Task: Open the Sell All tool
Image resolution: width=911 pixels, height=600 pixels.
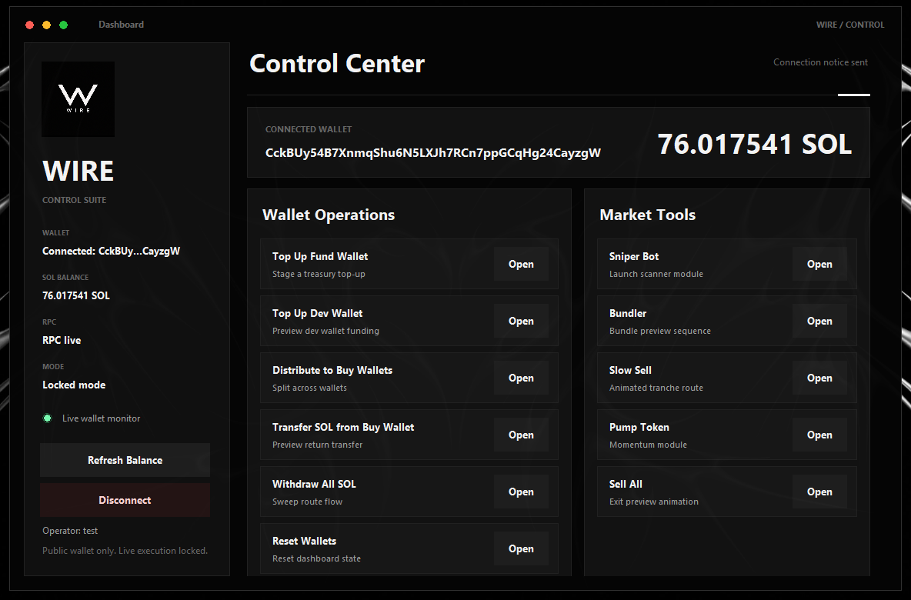Action: click(819, 492)
